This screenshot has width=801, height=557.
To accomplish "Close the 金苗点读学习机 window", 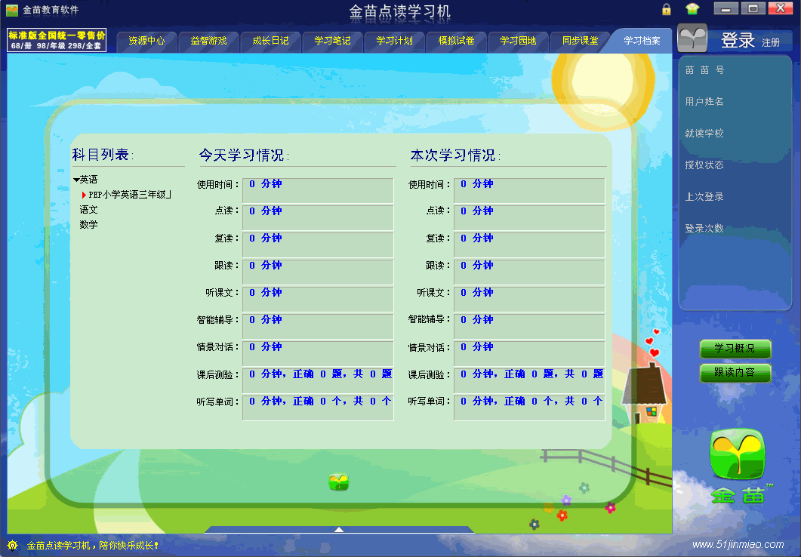I will pyautogui.click(x=781, y=8).
